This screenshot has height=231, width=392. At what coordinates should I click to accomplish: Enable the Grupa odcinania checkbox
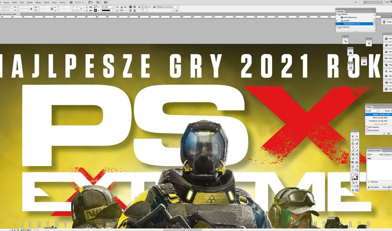367,131
